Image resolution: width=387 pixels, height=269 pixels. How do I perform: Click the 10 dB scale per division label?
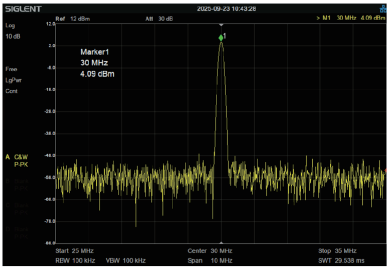click(x=12, y=37)
